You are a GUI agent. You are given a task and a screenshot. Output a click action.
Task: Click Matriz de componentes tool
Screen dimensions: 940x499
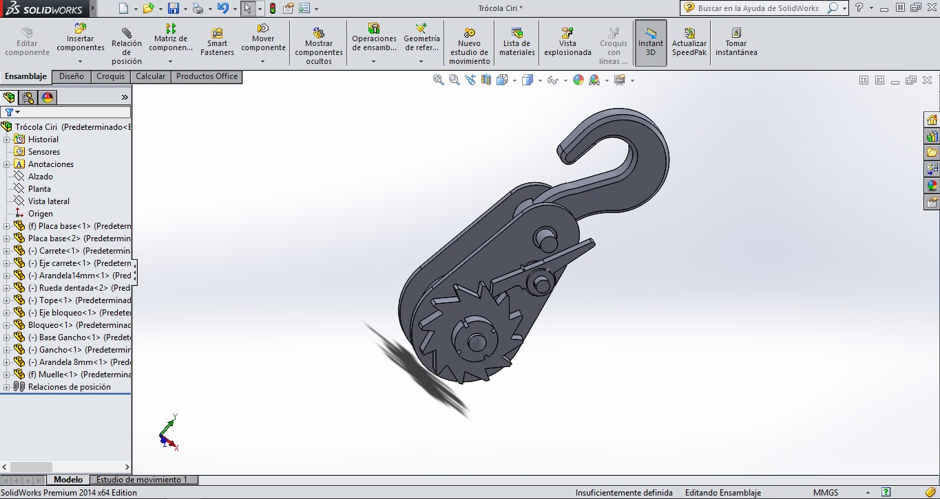click(171, 38)
